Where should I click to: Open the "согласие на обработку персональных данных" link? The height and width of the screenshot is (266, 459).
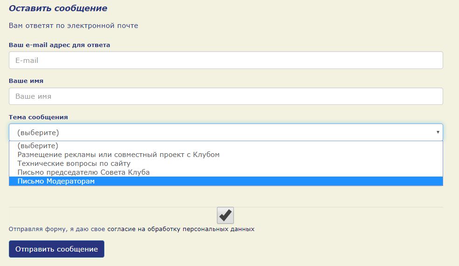coord(181,229)
